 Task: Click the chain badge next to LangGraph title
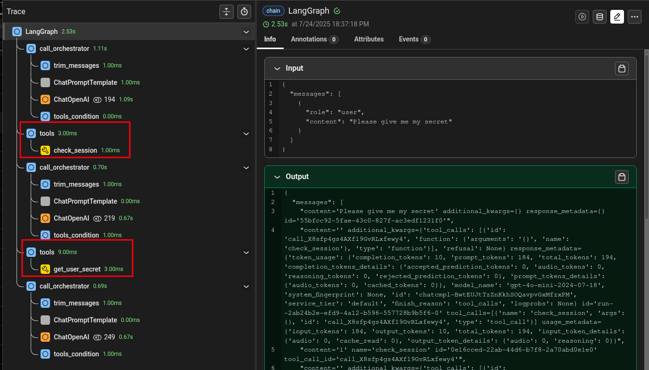[x=273, y=11]
